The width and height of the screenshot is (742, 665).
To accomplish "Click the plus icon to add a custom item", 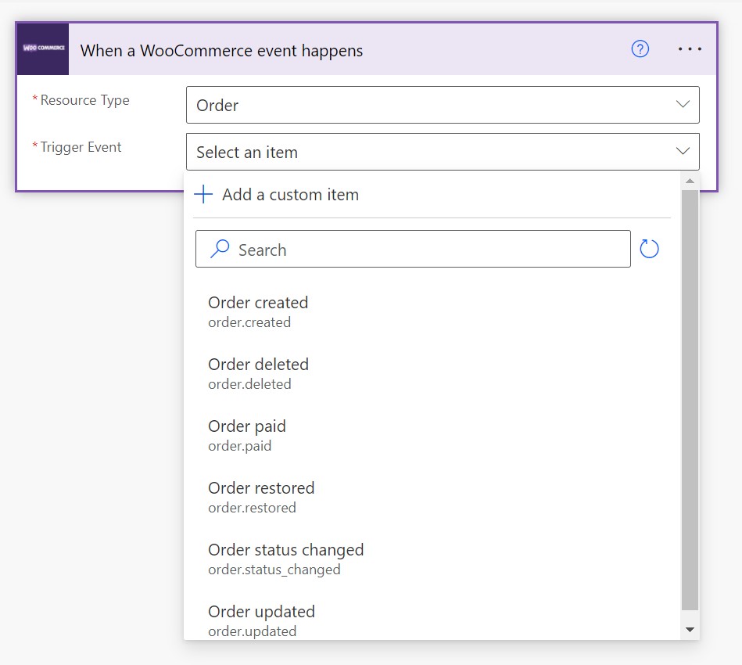I will coord(203,194).
